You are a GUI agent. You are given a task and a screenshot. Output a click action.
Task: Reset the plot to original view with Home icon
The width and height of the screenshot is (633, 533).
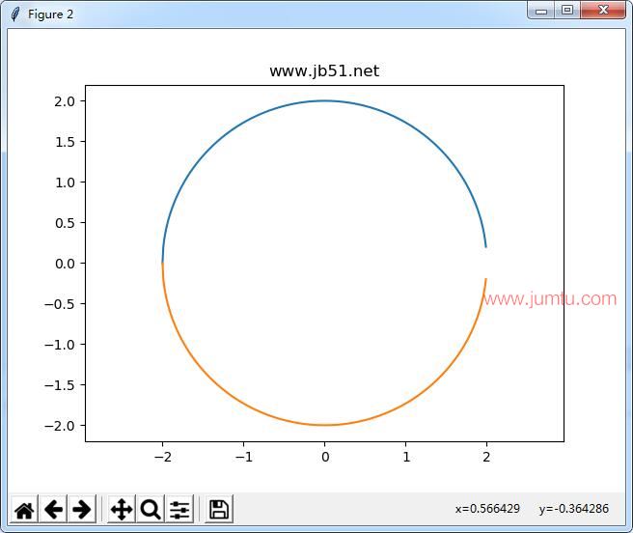pos(24,509)
